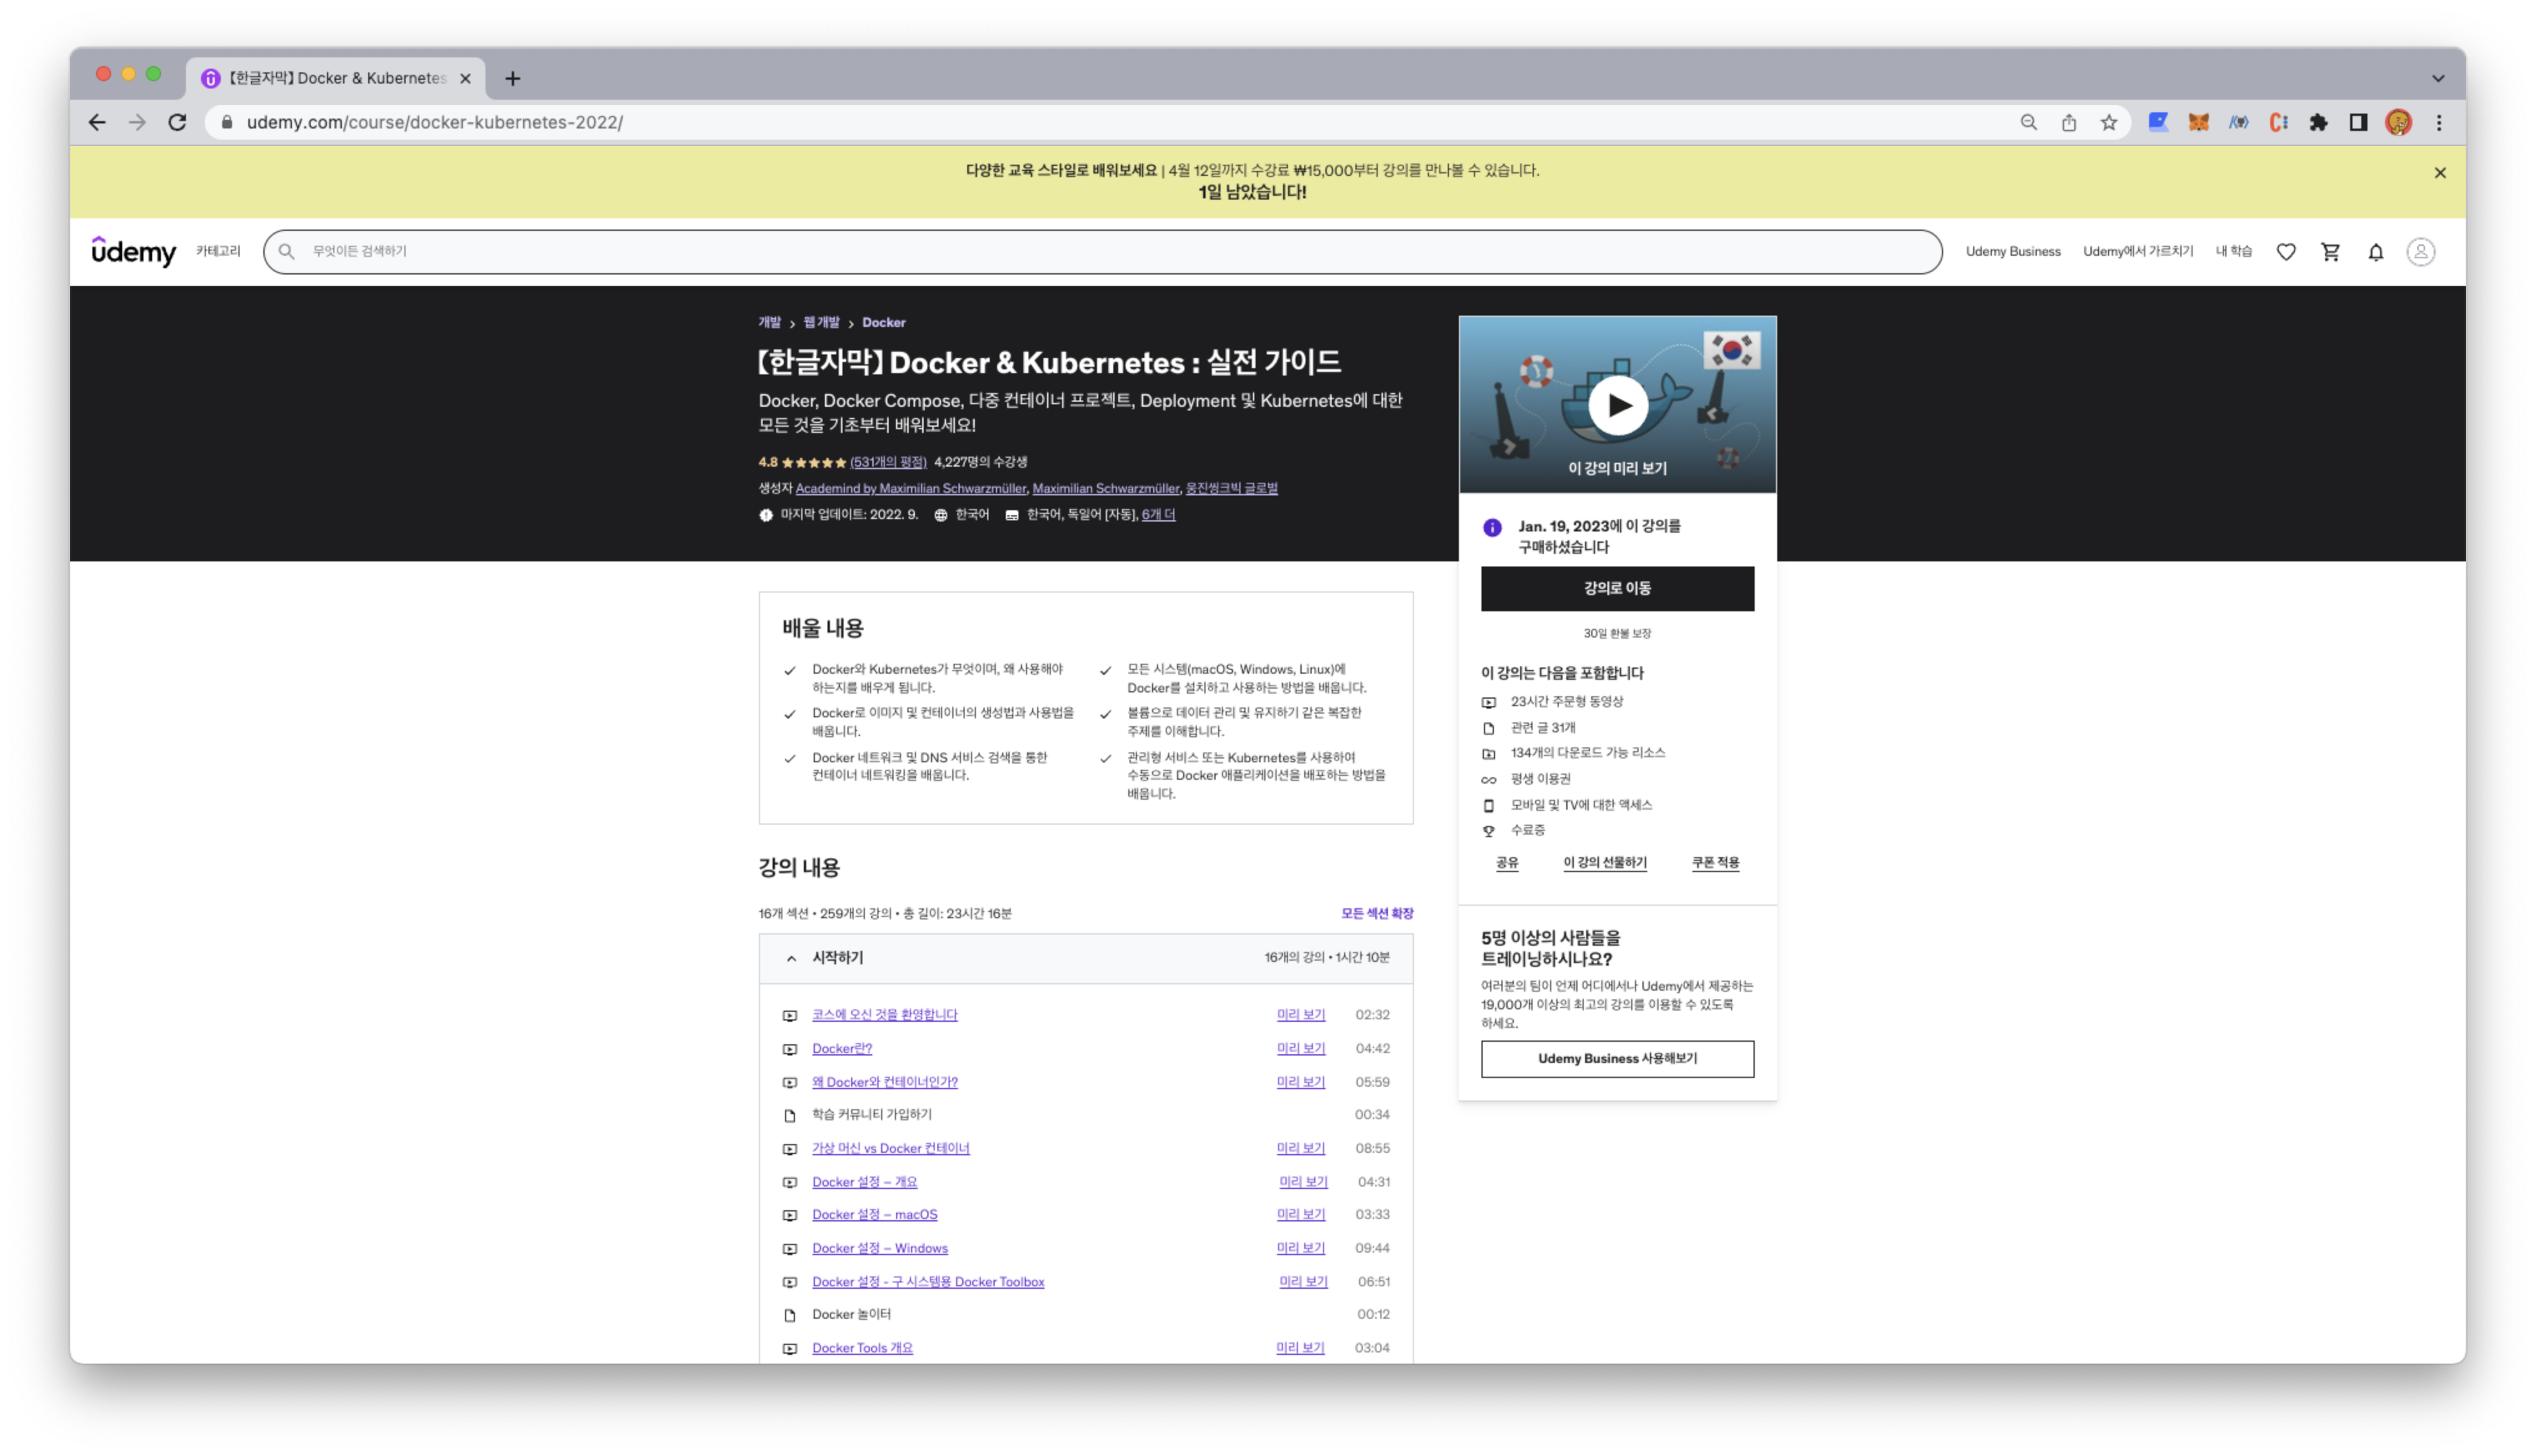Screen dimensions: 2536x1456
Task: Open the browser extensions puzzle icon
Action: pyautogui.click(x=2318, y=122)
